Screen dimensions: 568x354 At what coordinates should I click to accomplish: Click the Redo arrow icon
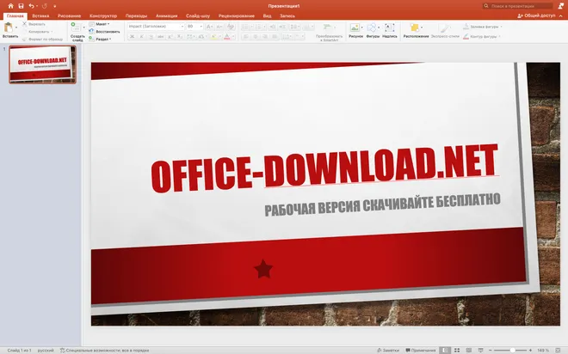pos(45,6)
